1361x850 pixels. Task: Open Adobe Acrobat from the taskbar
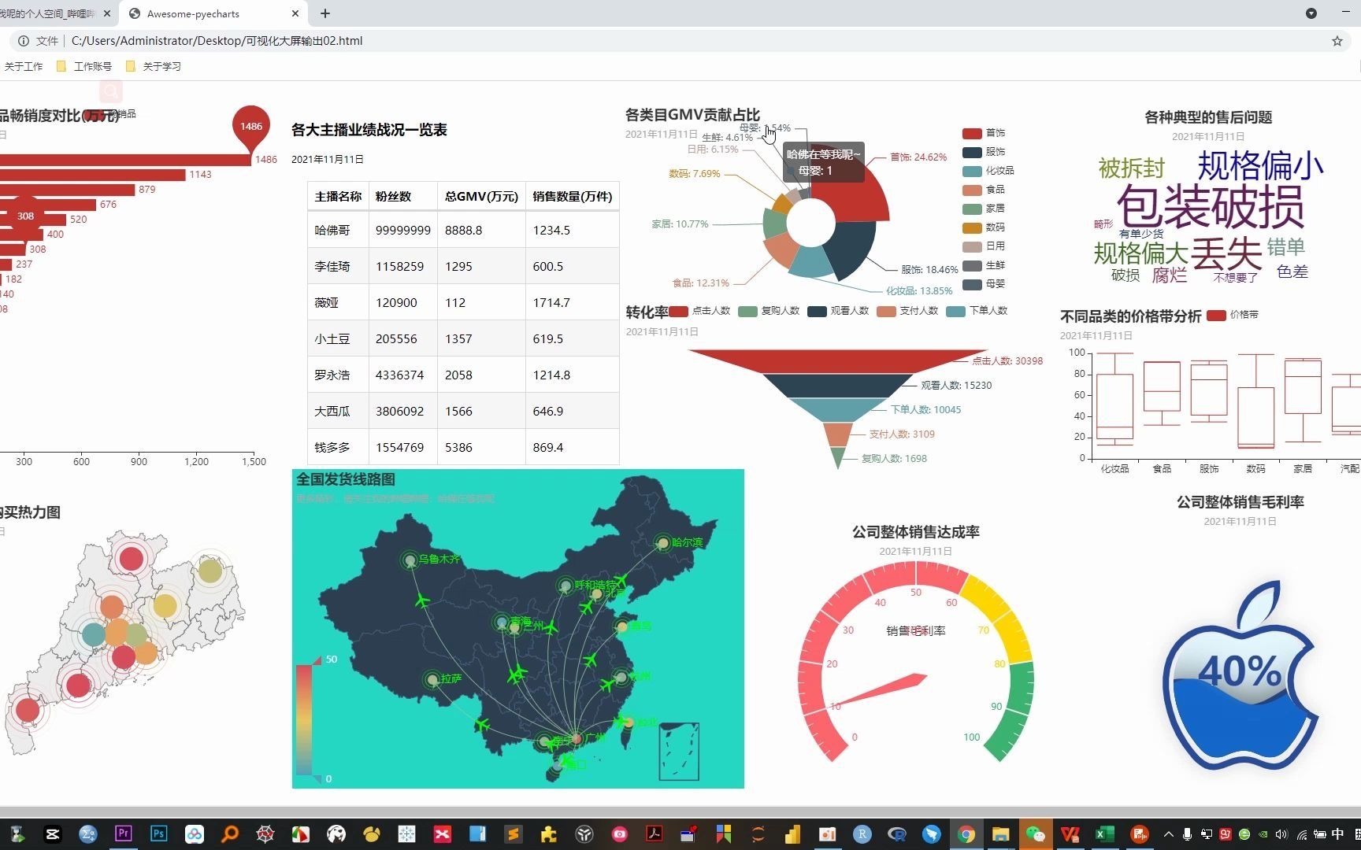point(655,834)
